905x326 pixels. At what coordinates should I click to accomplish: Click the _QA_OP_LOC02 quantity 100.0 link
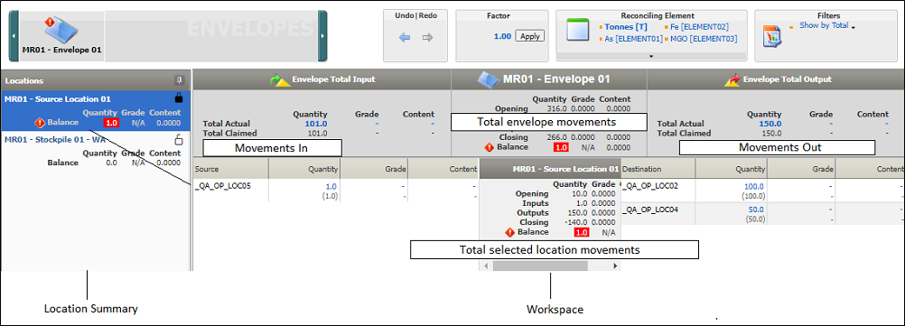754,186
